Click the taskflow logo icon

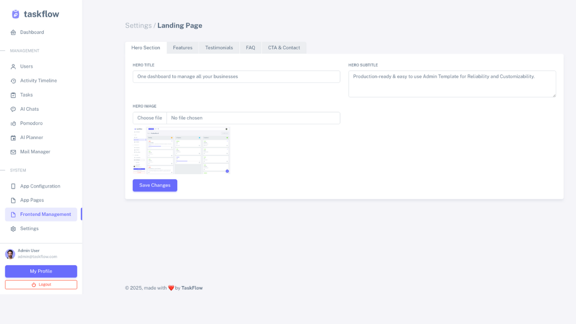(x=16, y=14)
